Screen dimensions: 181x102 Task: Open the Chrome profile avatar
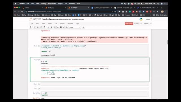click(x=162, y=12)
